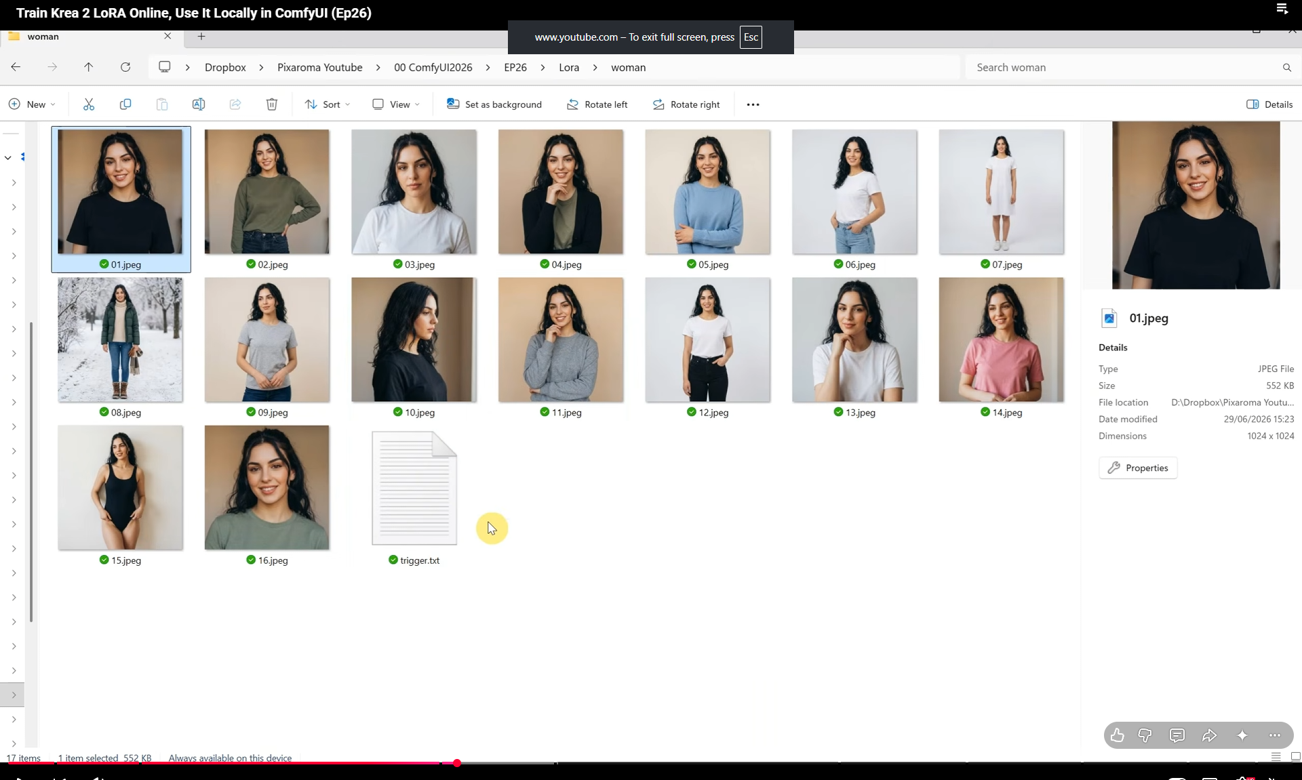Select the 14.jpeg pink shirt thumbnail

pos(1001,340)
